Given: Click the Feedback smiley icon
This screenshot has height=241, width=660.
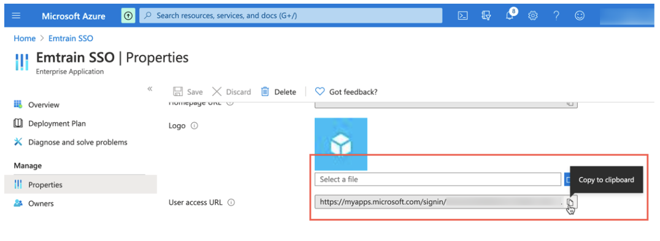Looking at the screenshot, I should pos(580,16).
